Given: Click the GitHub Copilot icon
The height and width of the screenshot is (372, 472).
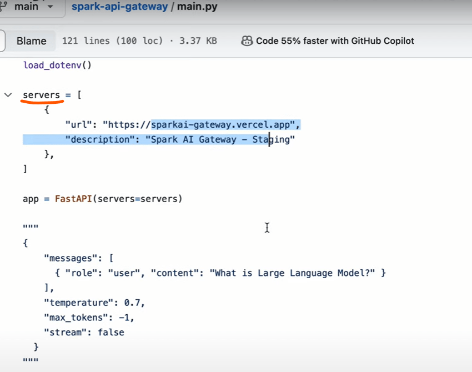Looking at the screenshot, I should point(247,41).
